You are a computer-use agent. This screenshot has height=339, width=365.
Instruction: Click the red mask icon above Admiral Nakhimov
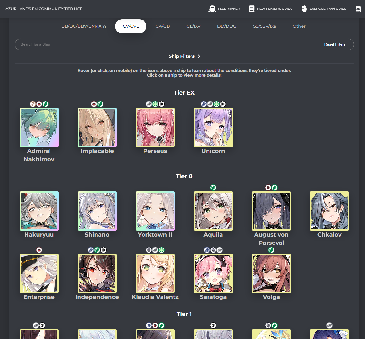click(39, 104)
